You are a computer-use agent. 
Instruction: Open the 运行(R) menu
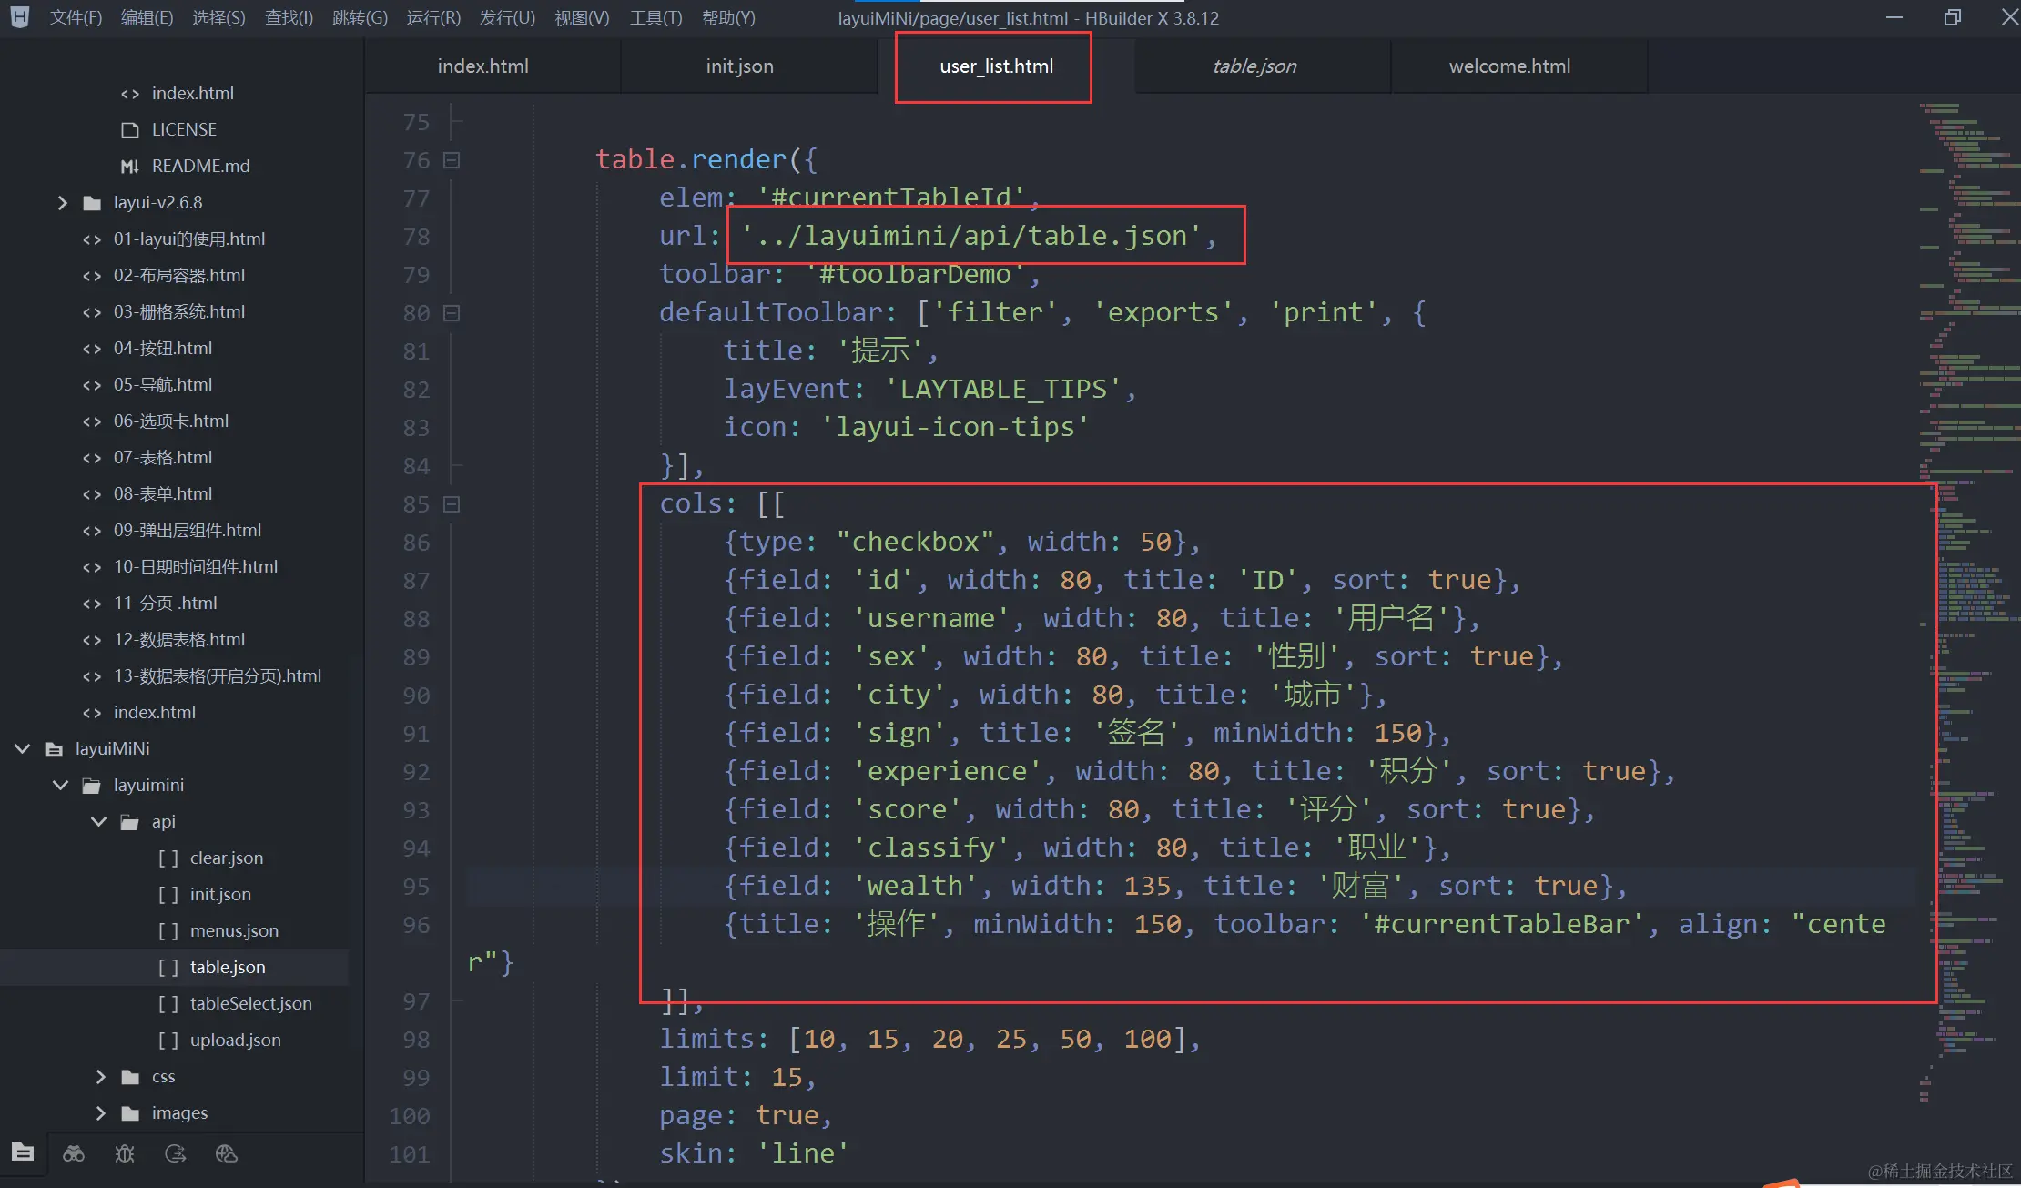[x=433, y=17]
